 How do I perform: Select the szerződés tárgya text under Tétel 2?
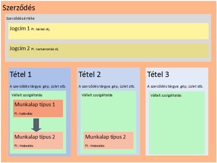point(107,86)
